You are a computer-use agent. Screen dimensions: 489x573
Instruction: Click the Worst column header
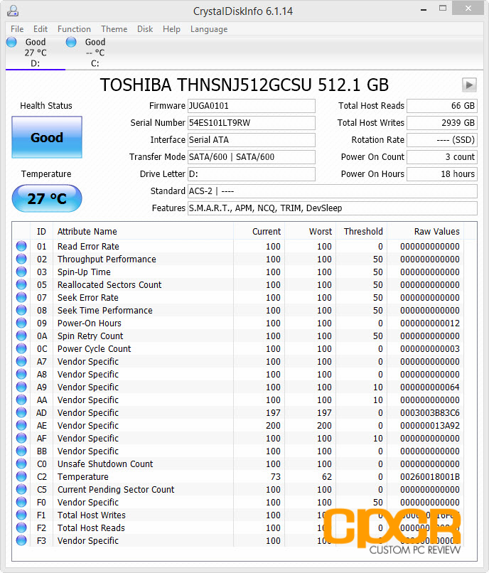pos(311,231)
